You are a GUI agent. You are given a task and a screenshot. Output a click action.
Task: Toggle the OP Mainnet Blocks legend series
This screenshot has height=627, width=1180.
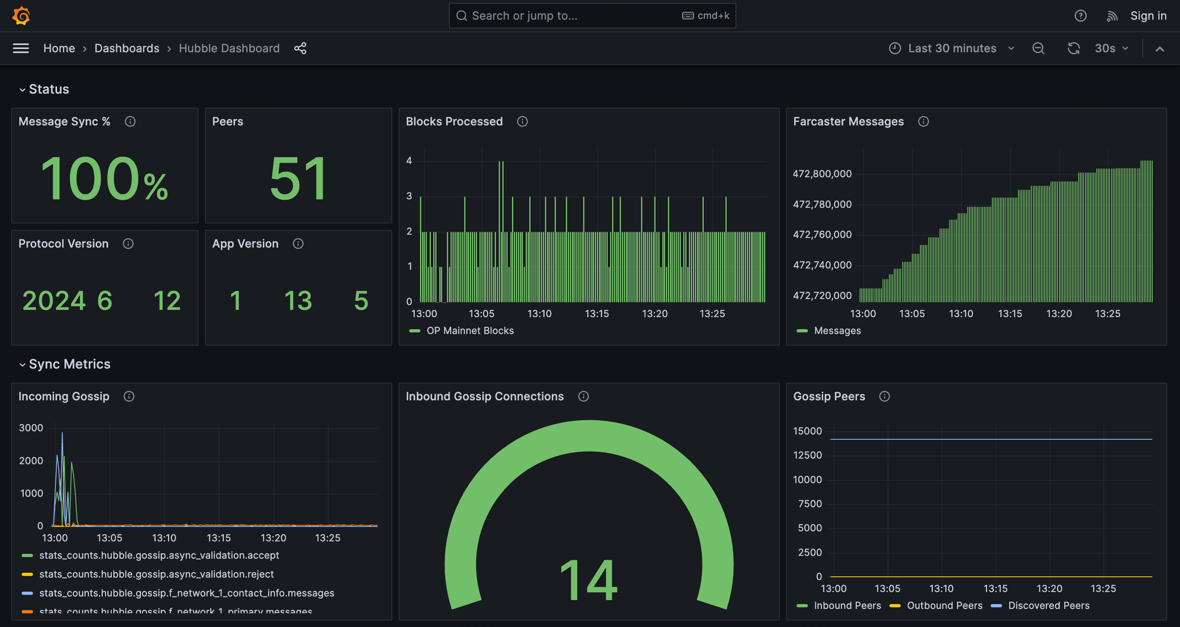[x=470, y=331]
